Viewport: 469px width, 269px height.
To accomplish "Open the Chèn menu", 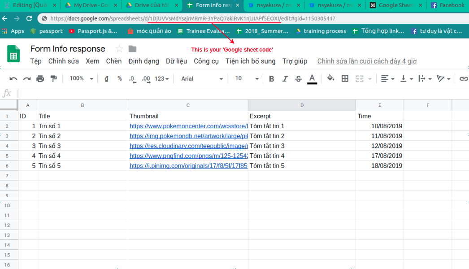I will pyautogui.click(x=113, y=61).
